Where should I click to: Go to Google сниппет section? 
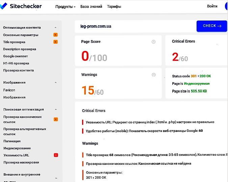click(16, 56)
